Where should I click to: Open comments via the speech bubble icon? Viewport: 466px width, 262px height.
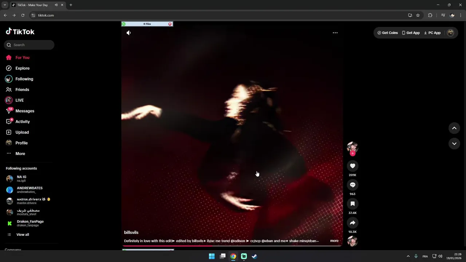352,185
